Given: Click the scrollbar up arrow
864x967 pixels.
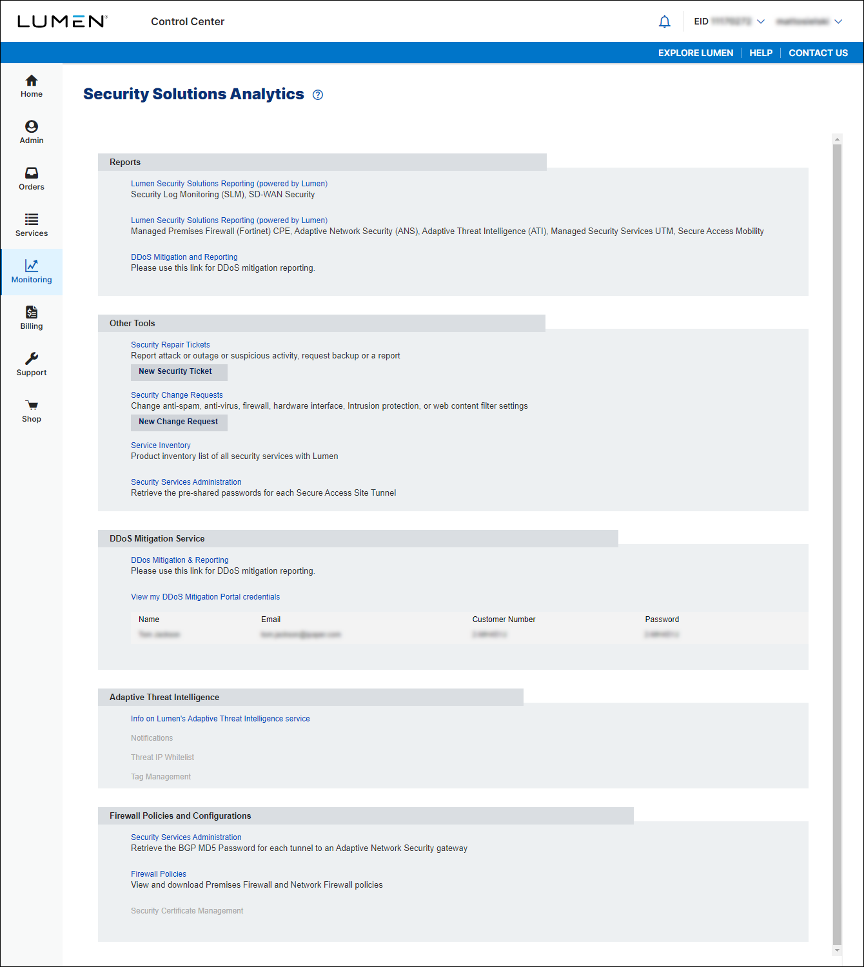Looking at the screenshot, I should [x=837, y=139].
